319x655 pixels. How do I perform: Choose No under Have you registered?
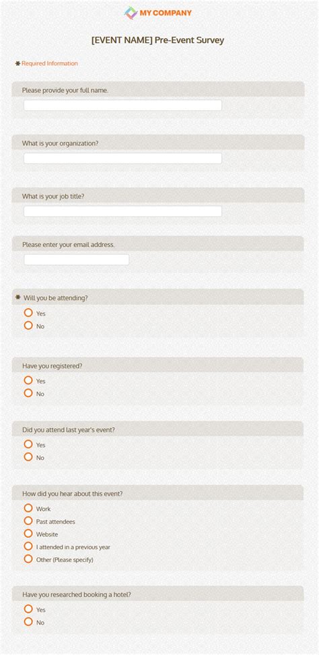tap(28, 393)
